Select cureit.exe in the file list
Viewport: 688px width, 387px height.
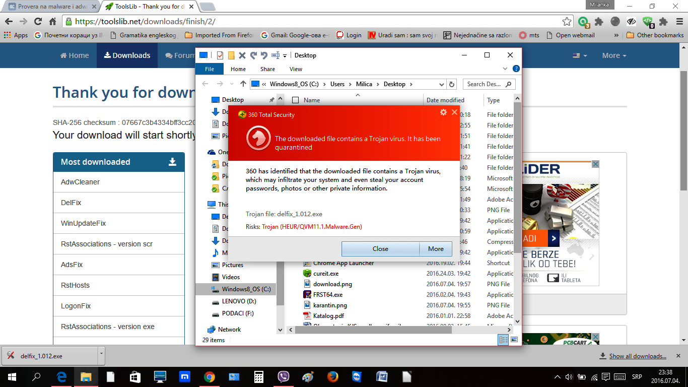(x=325, y=274)
